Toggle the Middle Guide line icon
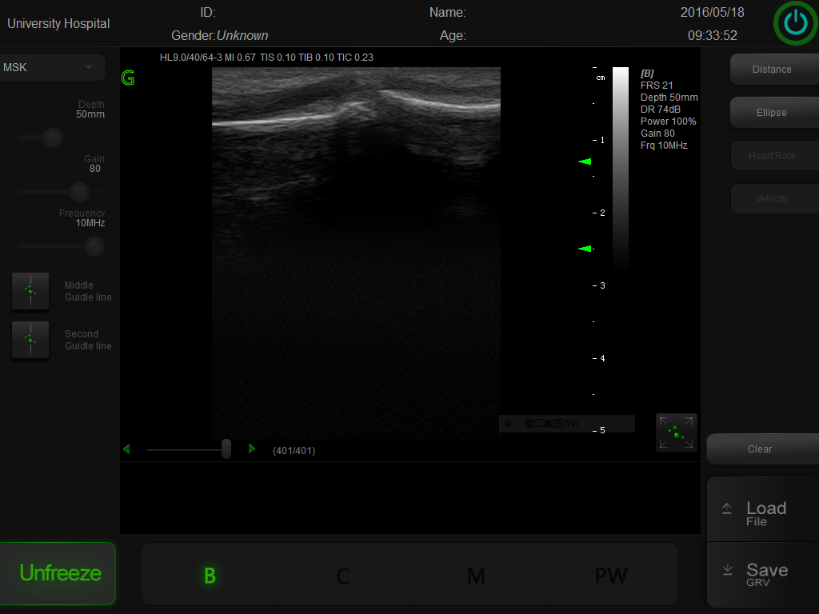 point(30,291)
